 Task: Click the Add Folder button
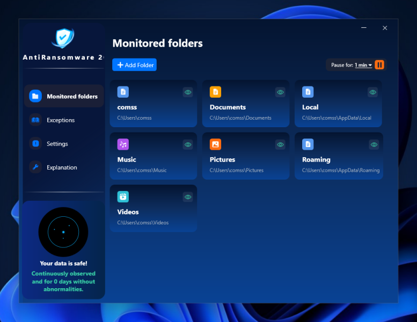(x=134, y=65)
